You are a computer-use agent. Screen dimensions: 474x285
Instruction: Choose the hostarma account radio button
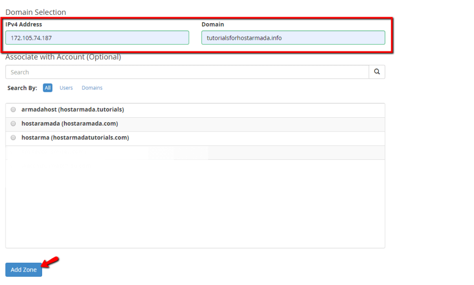pyautogui.click(x=13, y=138)
